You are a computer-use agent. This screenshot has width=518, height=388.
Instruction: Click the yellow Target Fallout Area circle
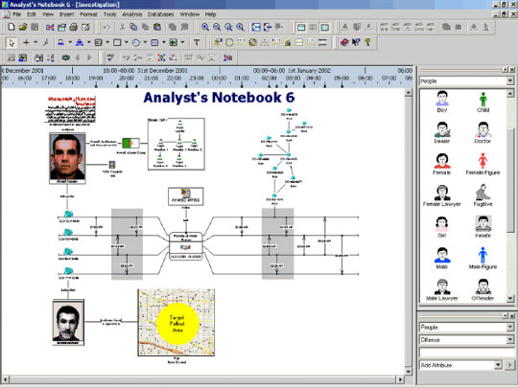tap(177, 324)
